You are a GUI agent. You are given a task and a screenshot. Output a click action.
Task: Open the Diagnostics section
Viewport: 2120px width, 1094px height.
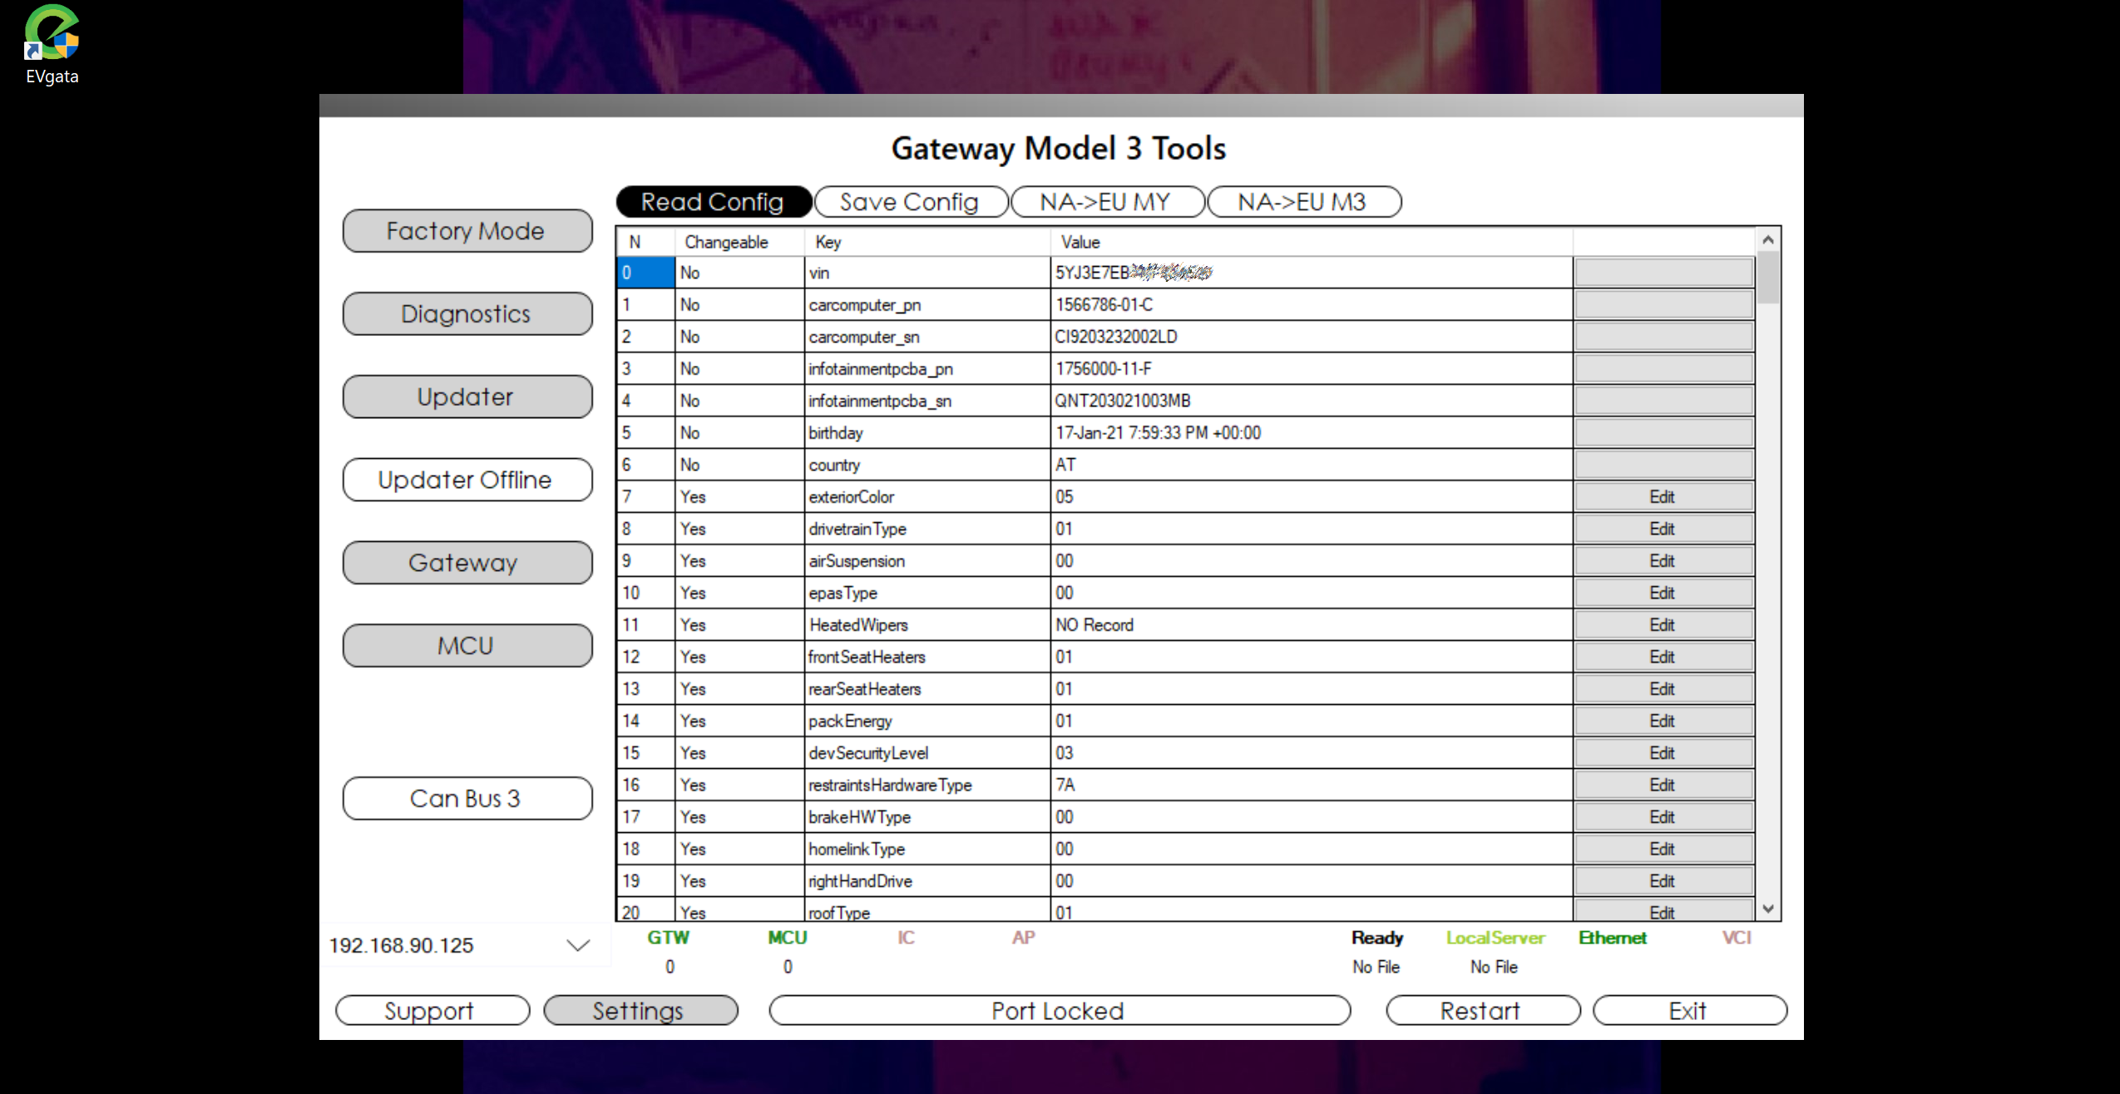[x=467, y=314]
